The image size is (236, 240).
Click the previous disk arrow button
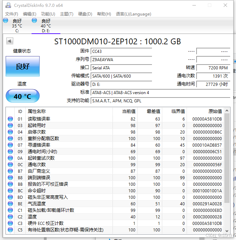[x=10, y=41]
